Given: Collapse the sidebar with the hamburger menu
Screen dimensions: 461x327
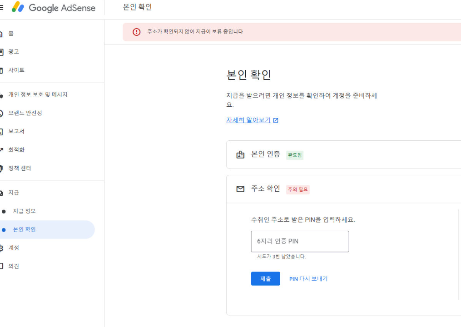Looking at the screenshot, I should click(x=2, y=7).
